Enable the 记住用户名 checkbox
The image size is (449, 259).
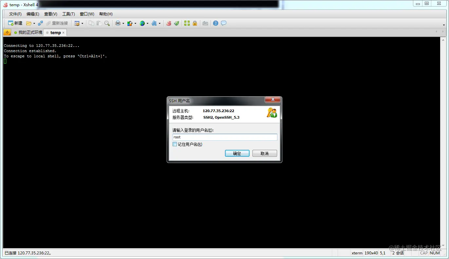175,144
